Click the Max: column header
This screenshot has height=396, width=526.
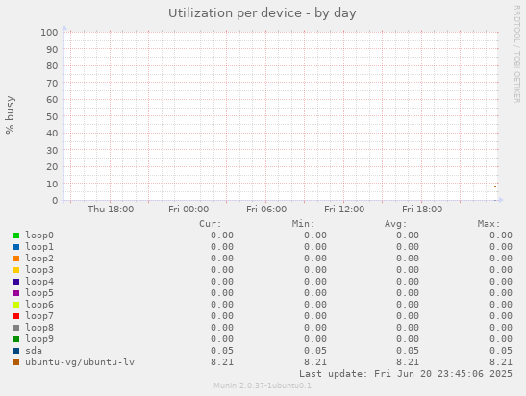488,224
